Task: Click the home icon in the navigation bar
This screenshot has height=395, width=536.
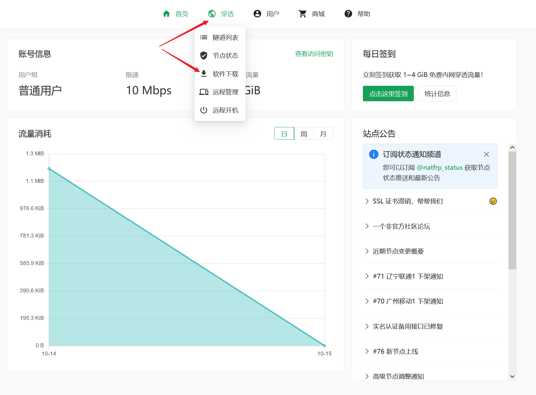Action: click(166, 14)
